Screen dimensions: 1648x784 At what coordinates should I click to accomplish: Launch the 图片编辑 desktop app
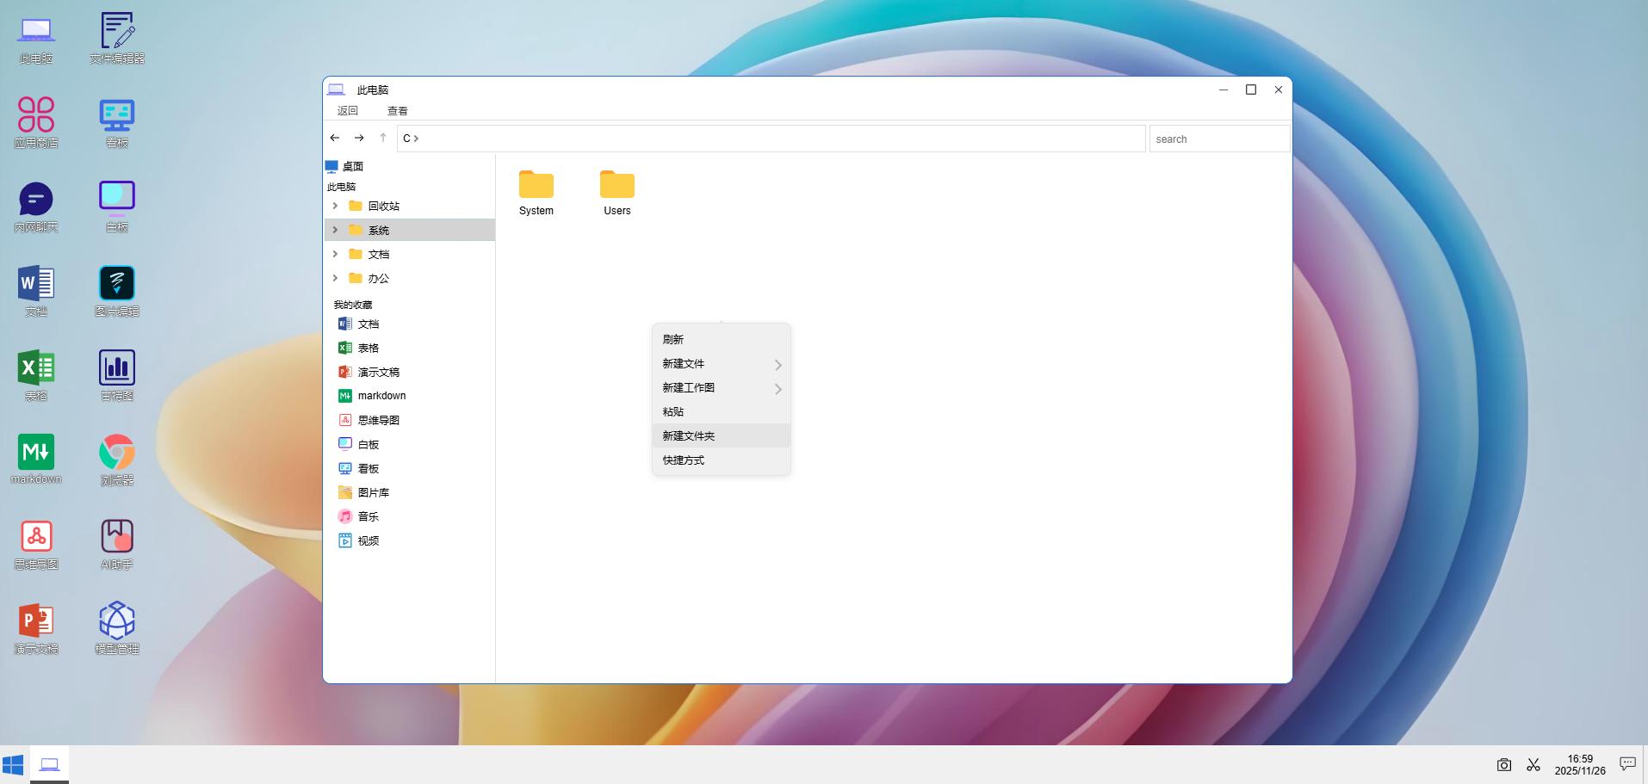click(117, 291)
